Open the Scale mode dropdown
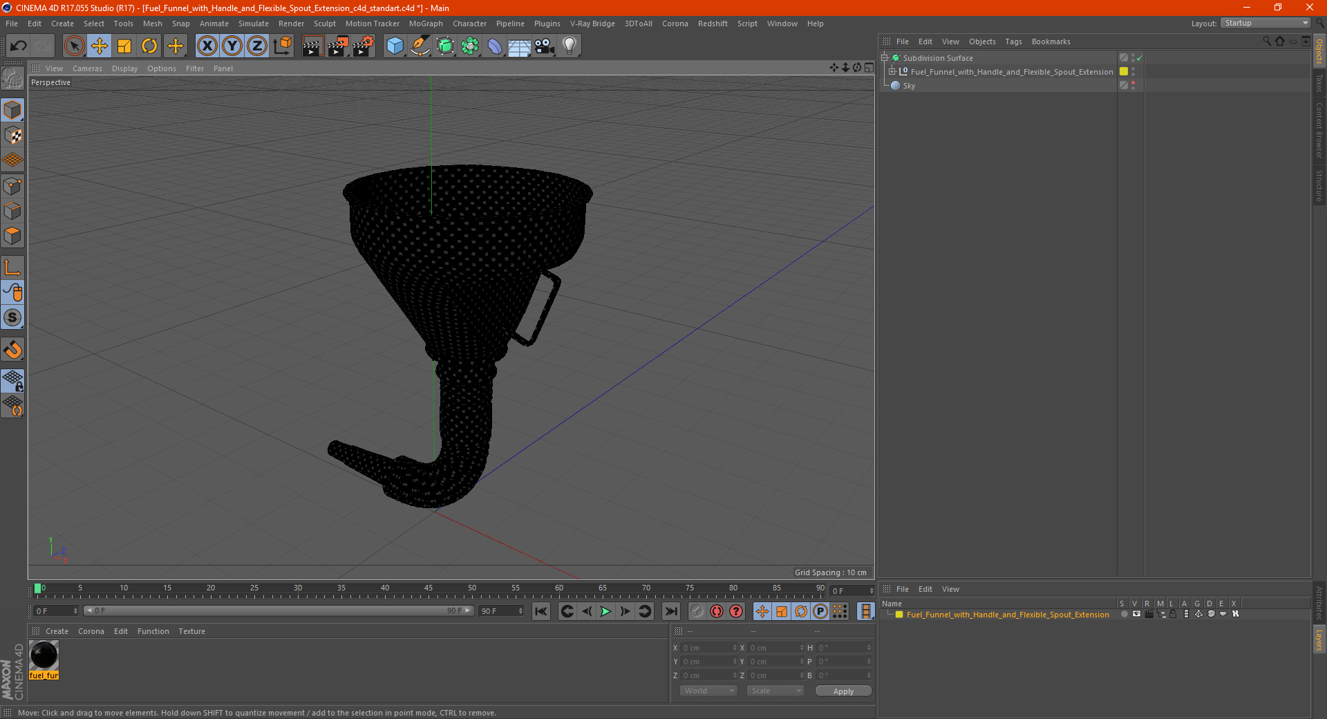Viewport: 1327px width, 719px height. [x=775, y=691]
